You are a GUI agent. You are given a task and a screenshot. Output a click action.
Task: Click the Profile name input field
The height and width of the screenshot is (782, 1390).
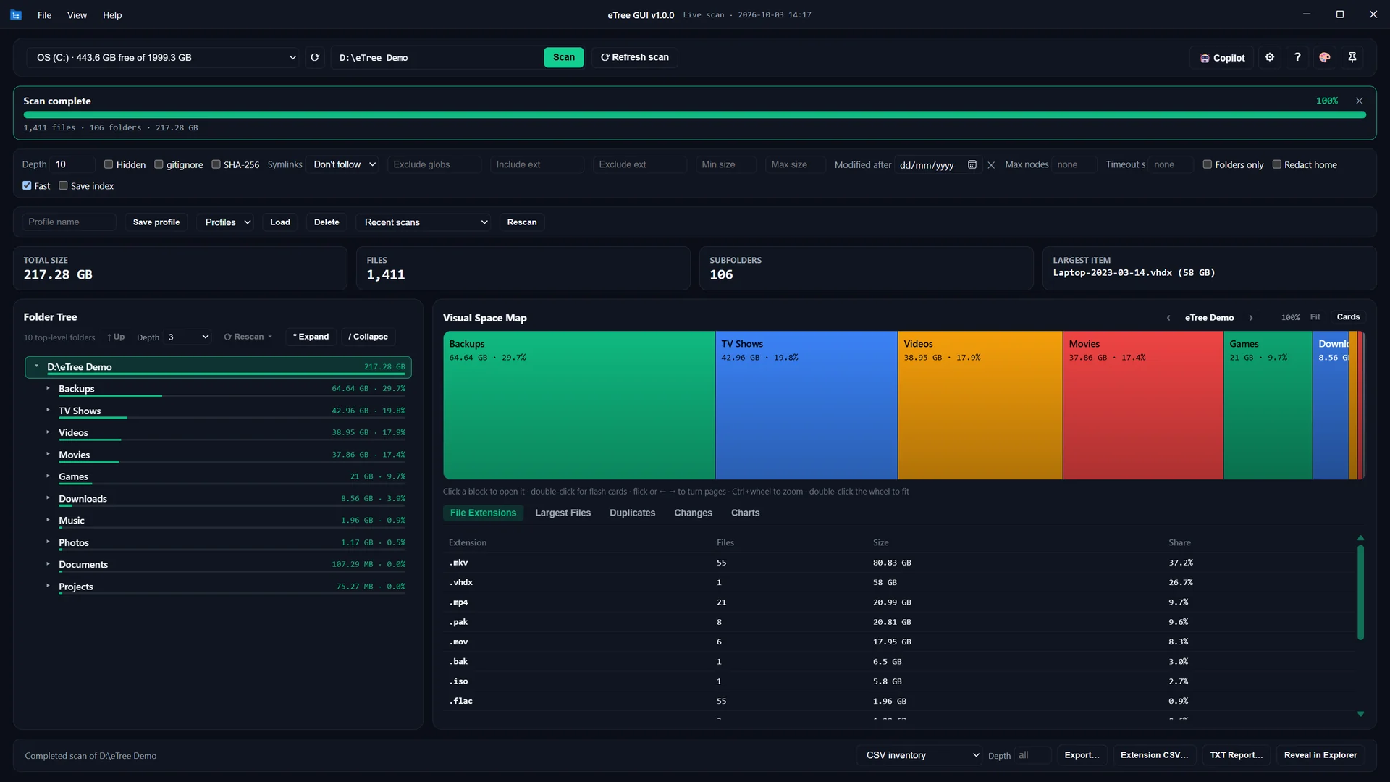pyautogui.click(x=69, y=222)
